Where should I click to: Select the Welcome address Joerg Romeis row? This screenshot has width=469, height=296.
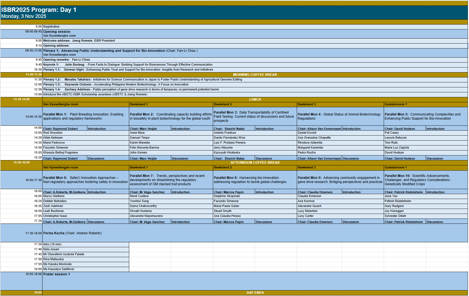point(79,41)
